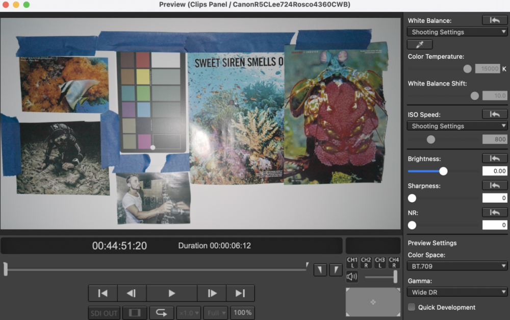Click the Brightness slider handle
The width and height of the screenshot is (510, 320).
(443, 171)
